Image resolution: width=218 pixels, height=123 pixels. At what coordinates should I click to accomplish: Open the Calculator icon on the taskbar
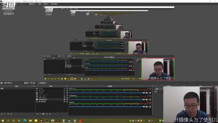click(64, 121)
